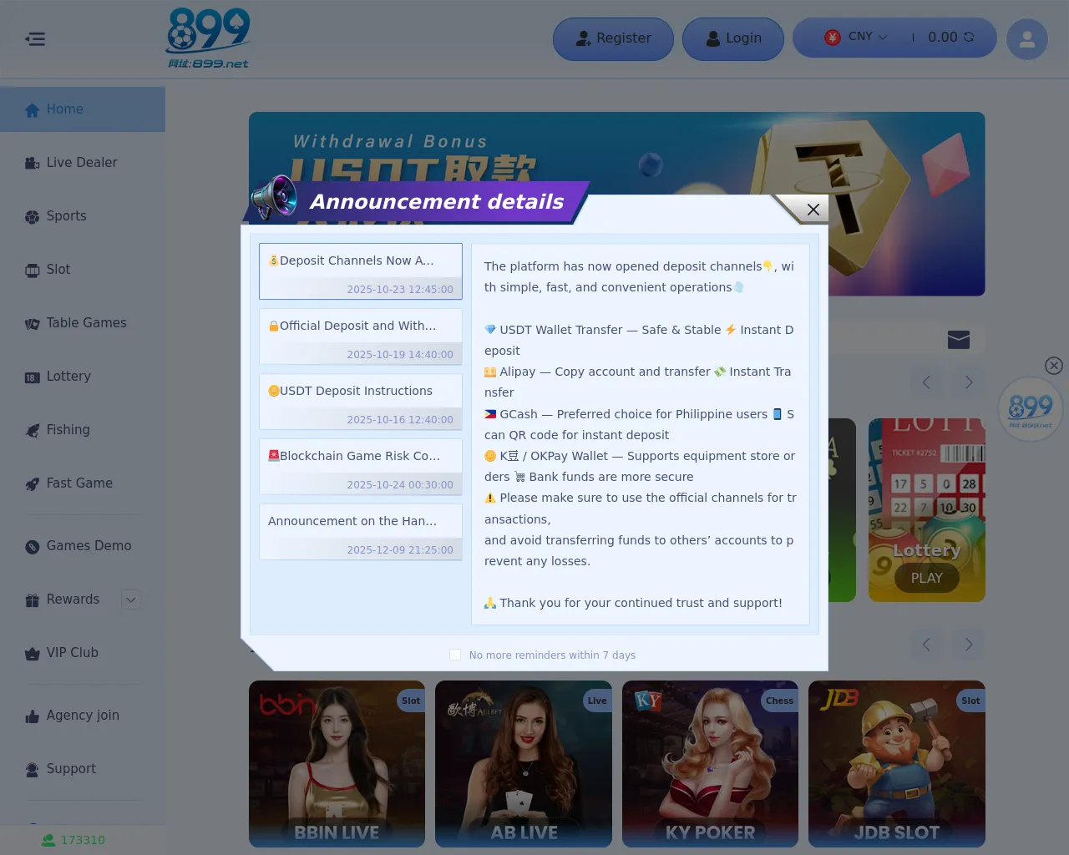Open the Agency join menu item

coord(83,716)
